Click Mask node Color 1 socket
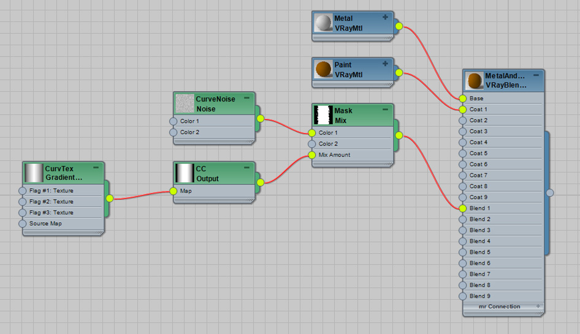The image size is (580, 334). (312, 133)
